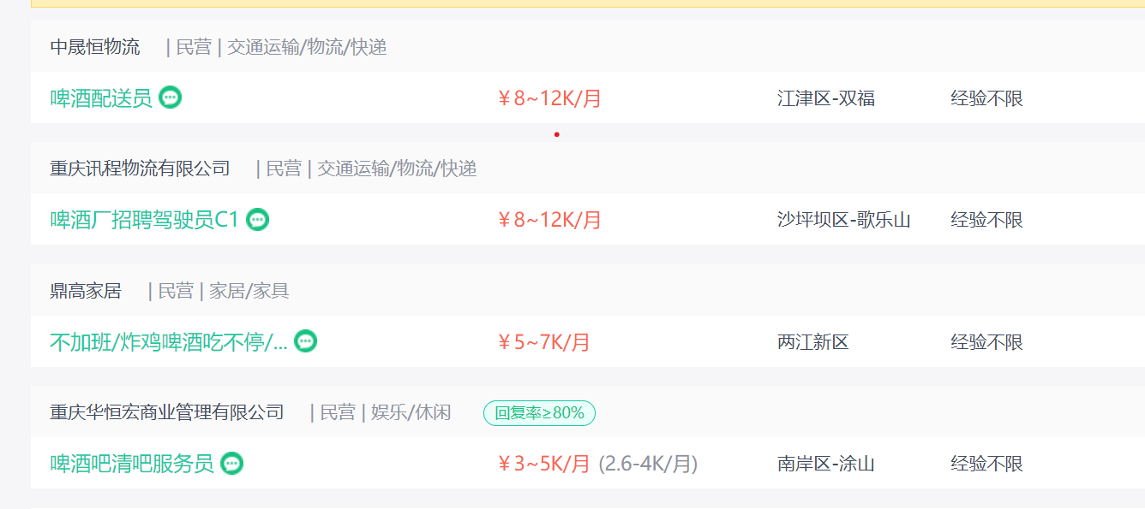Image resolution: width=1145 pixels, height=509 pixels.
Task: Click chat icon beside 啤酒吧清吧服务员
Action: tap(231, 464)
